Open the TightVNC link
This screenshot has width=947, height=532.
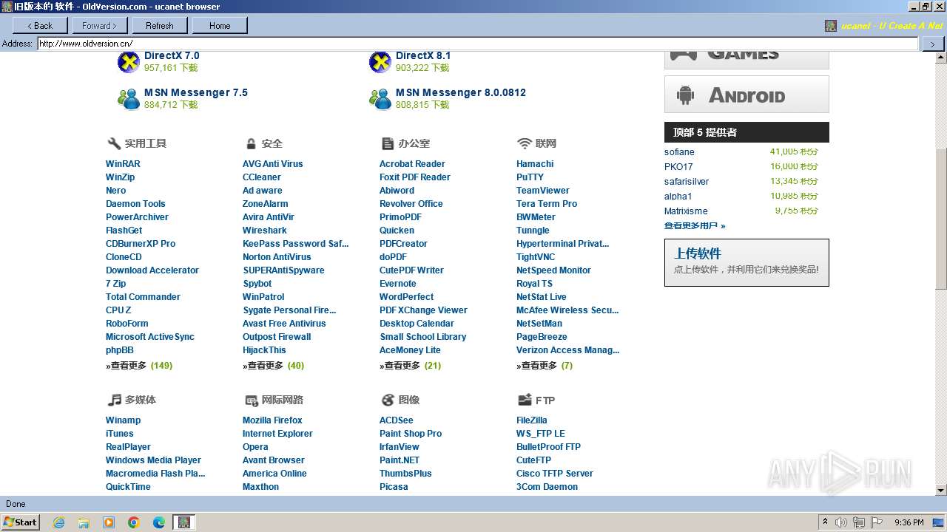(536, 257)
